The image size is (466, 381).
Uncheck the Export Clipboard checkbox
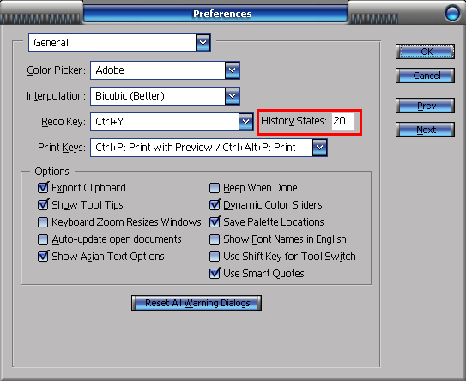[43, 188]
